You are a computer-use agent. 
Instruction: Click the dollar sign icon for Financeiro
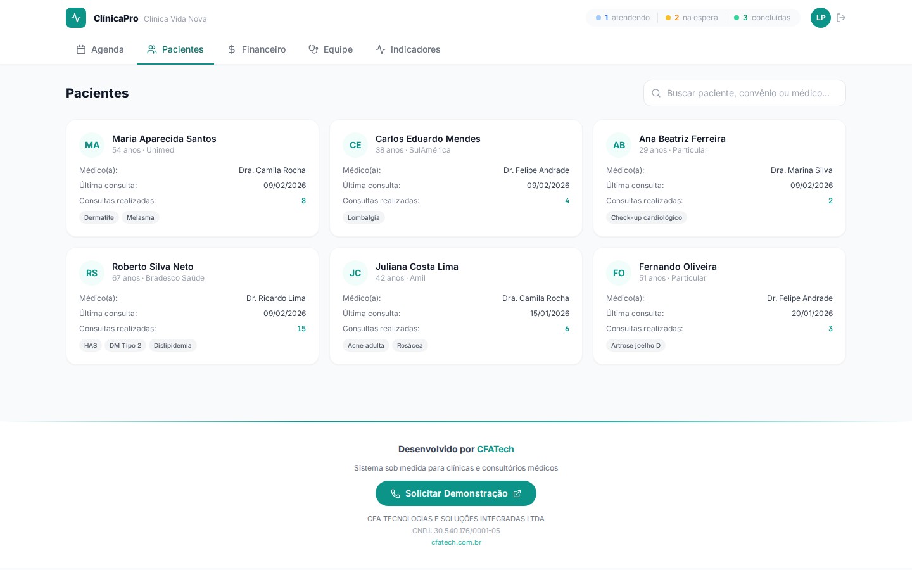click(232, 49)
